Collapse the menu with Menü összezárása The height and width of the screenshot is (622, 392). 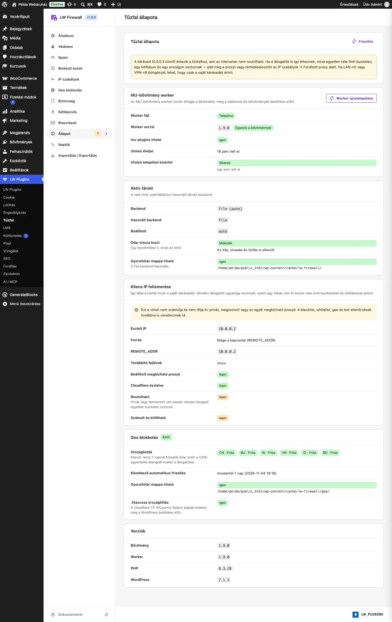pos(22,304)
